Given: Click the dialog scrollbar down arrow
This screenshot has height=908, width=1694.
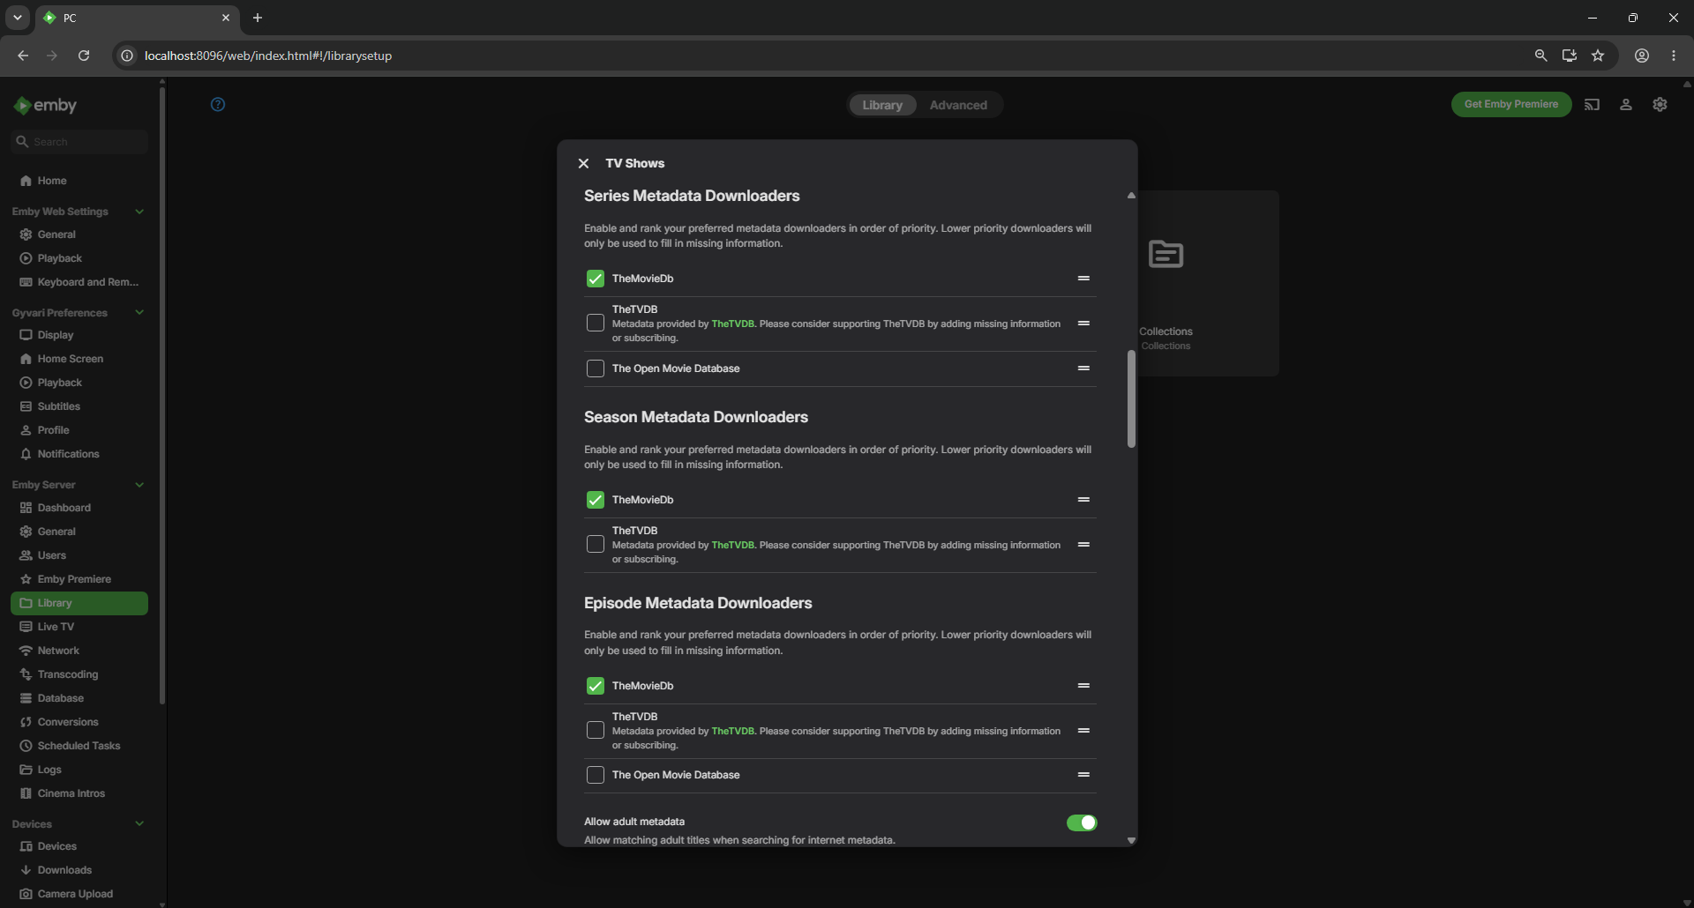Looking at the screenshot, I should click(1131, 841).
